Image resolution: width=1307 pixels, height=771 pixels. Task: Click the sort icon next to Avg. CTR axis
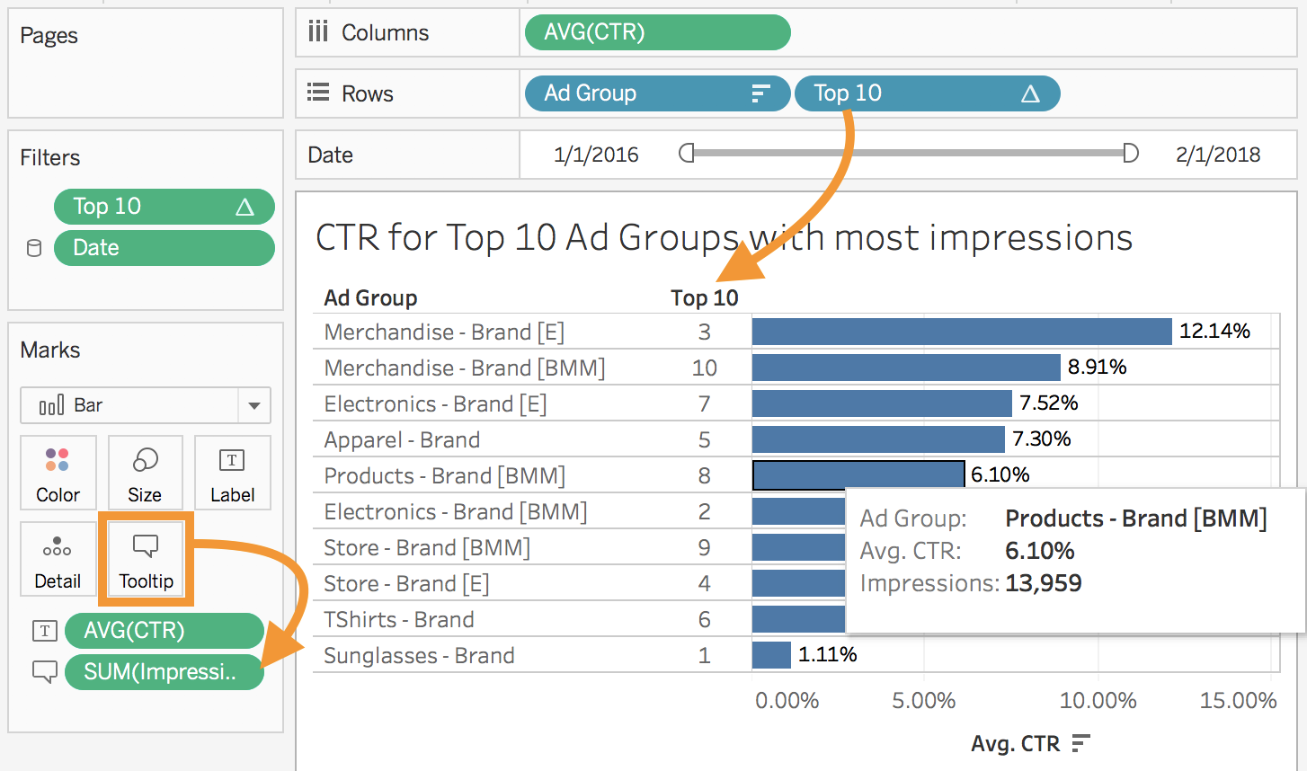click(1080, 743)
